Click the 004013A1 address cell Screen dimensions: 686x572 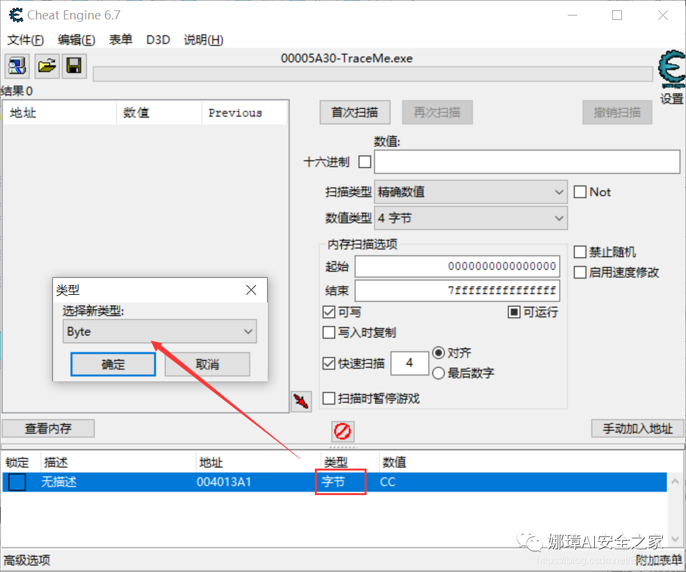point(224,482)
